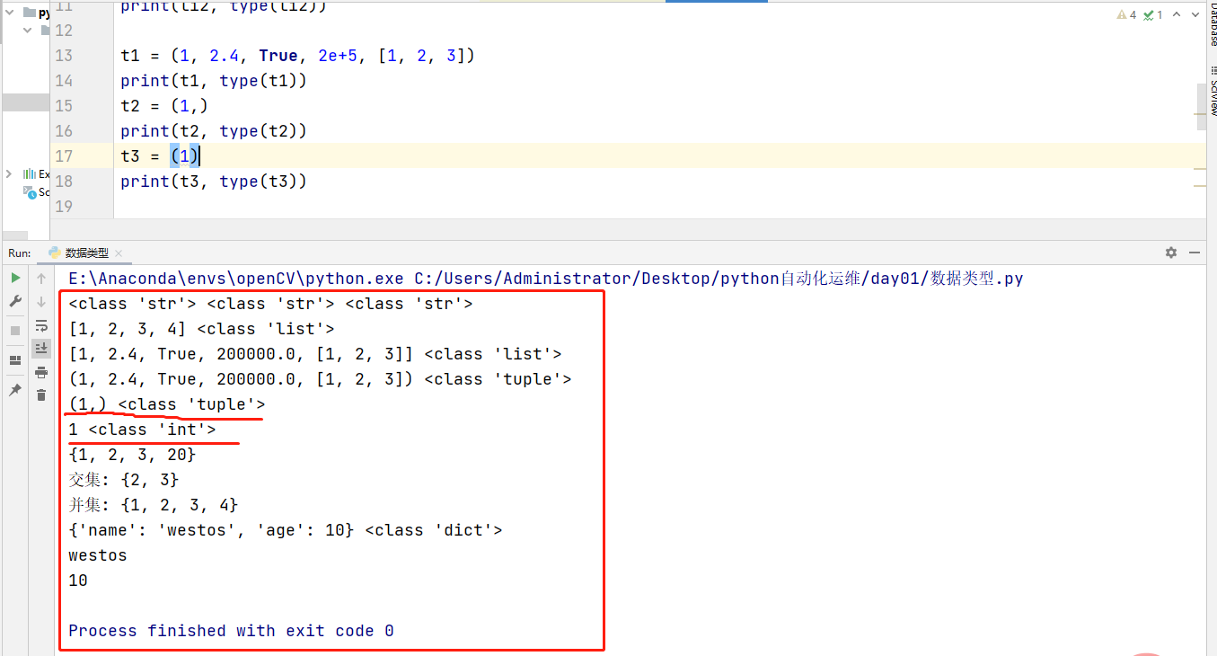Click the green Rerun button in Run panel

[x=15, y=279]
